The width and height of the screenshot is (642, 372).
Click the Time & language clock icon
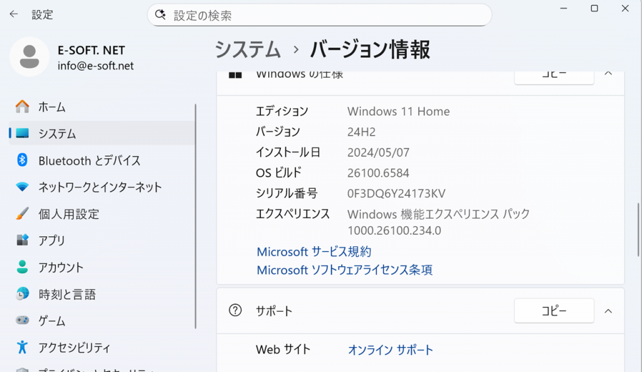click(23, 294)
